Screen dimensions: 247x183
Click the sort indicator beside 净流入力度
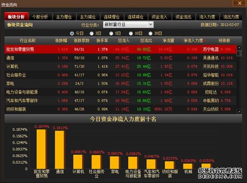point(204,40)
